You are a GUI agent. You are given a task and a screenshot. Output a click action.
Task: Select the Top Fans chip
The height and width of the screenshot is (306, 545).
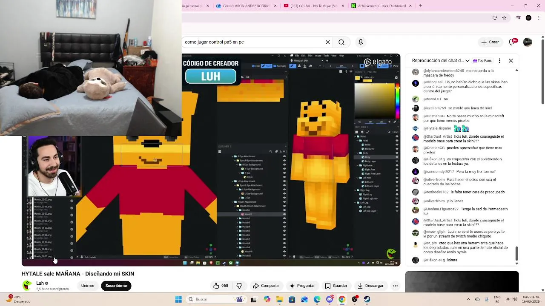click(482, 61)
